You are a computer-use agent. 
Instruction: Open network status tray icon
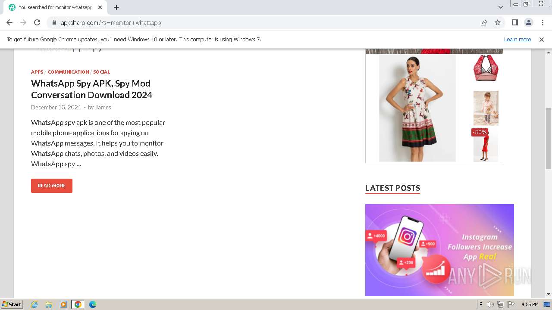tap(500, 304)
